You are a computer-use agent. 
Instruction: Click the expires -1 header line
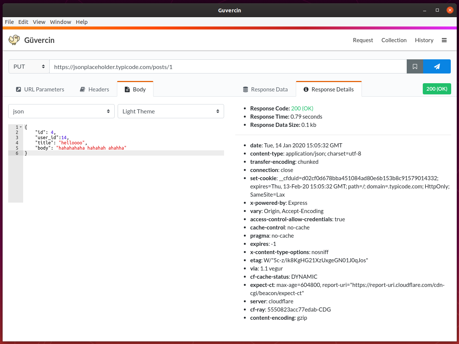pyautogui.click(x=263, y=244)
